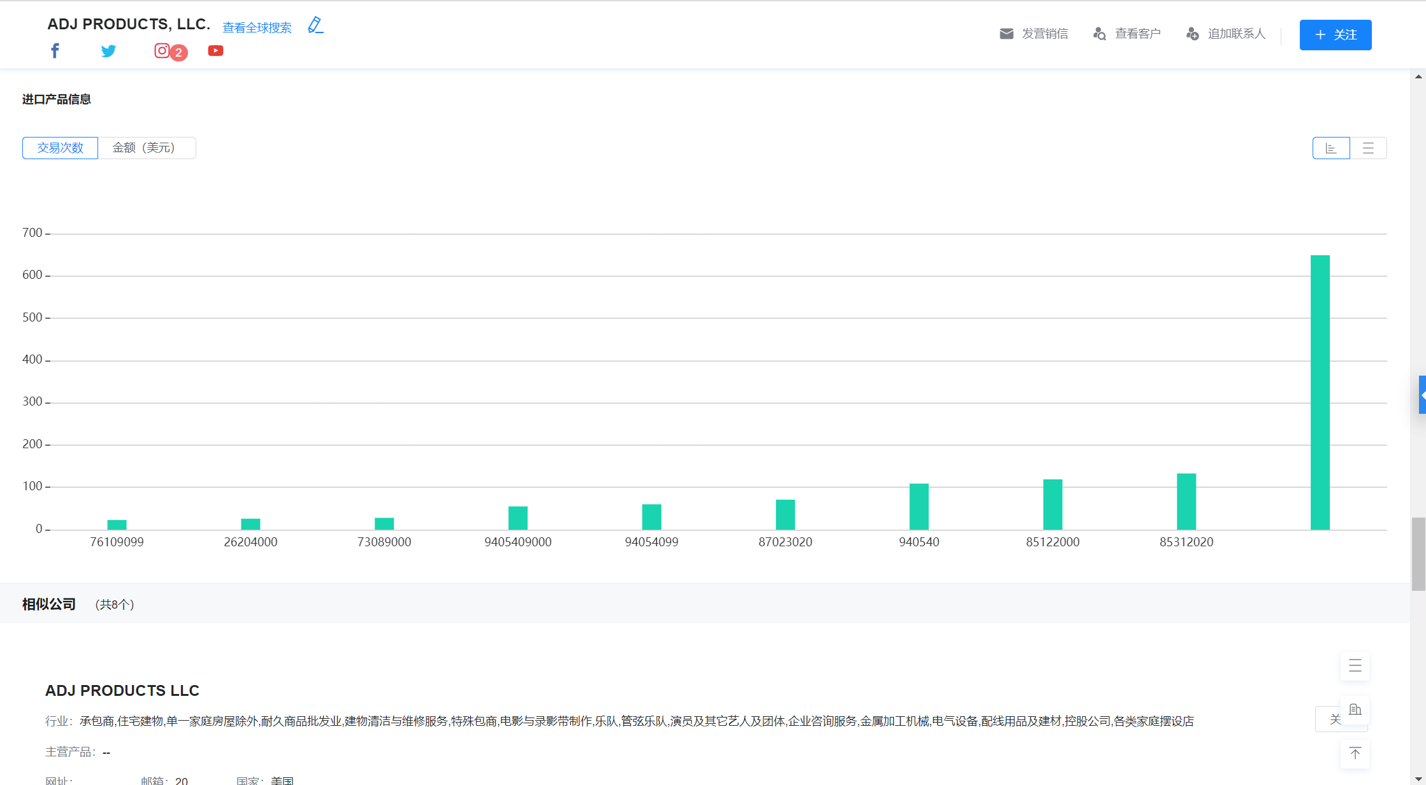The width and height of the screenshot is (1426, 785).
Task: Click the bar for code 94054099
Action: (652, 517)
